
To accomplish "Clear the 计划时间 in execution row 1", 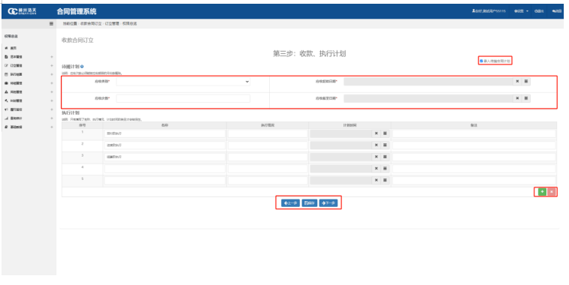I will pos(377,133).
